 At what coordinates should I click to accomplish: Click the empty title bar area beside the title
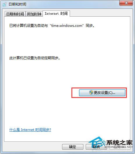(73, 4)
